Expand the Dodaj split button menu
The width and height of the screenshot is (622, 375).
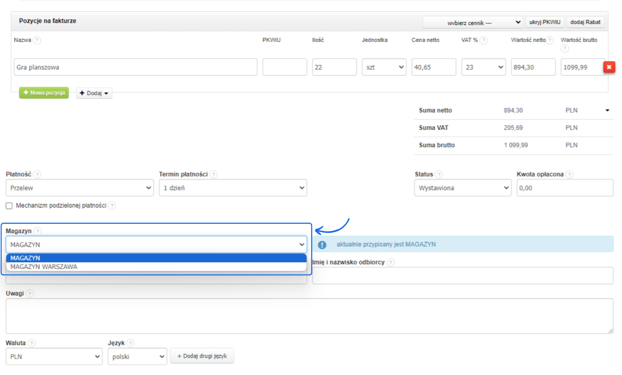tap(94, 93)
